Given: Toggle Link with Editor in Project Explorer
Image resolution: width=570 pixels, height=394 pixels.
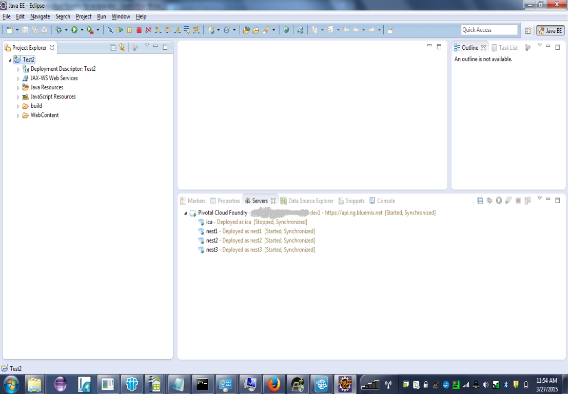Looking at the screenshot, I should [122, 47].
